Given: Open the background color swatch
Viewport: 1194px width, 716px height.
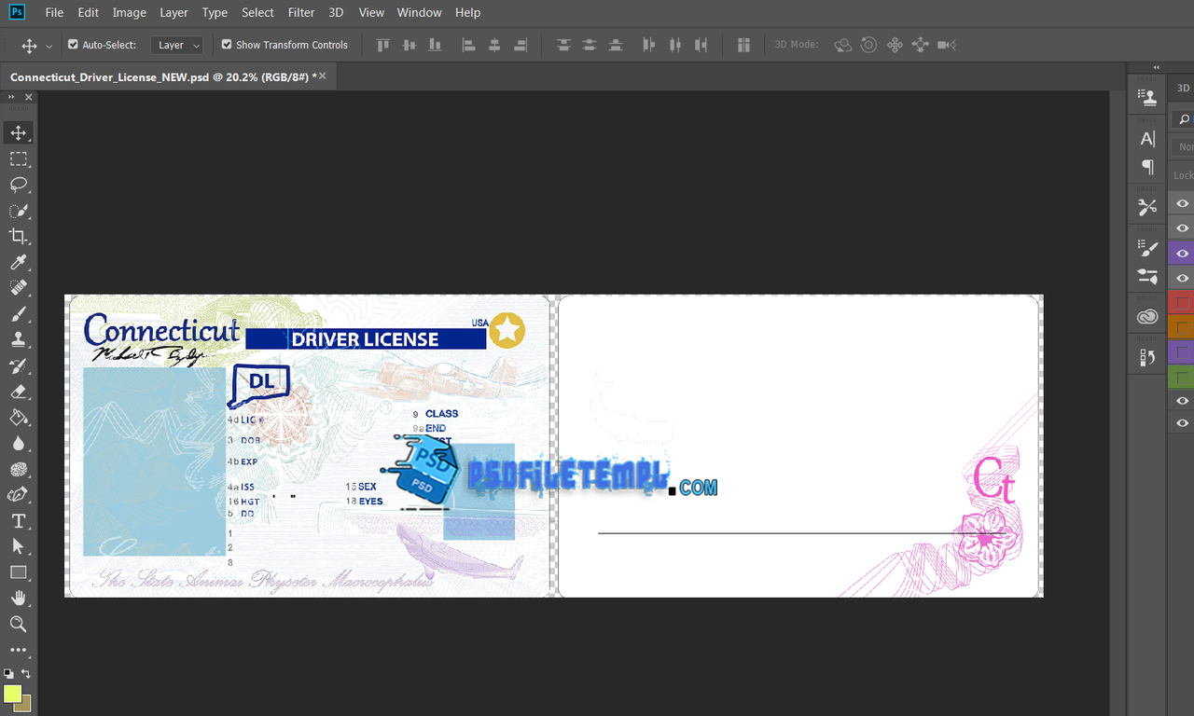Looking at the screenshot, I should [x=26, y=705].
